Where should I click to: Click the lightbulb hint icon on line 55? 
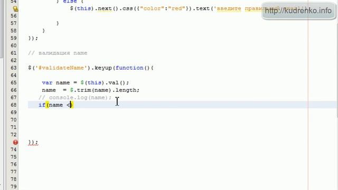tap(15, 8)
